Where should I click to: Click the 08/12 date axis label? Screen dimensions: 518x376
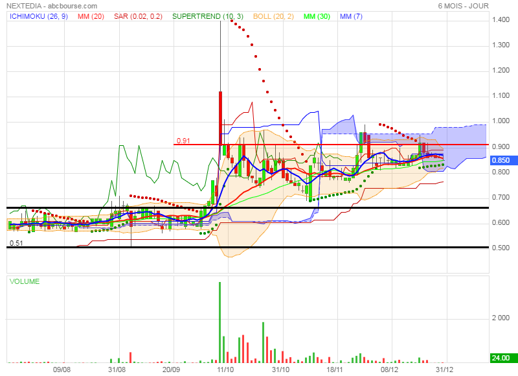pos(390,370)
